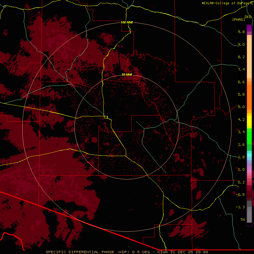The width and height of the screenshot is (254, 254).
Task: Select the 2.6 scale value
Action: coord(241,145)
